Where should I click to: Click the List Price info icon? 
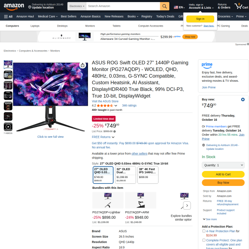(115, 132)
